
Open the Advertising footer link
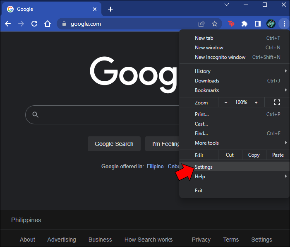point(62,240)
